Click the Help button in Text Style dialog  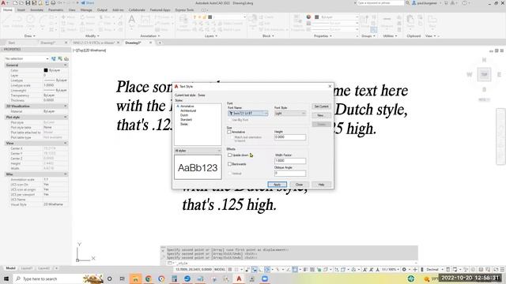(321, 185)
